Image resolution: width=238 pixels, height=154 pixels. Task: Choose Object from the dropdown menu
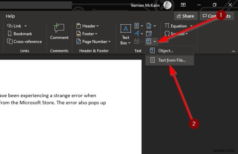[x=166, y=51]
